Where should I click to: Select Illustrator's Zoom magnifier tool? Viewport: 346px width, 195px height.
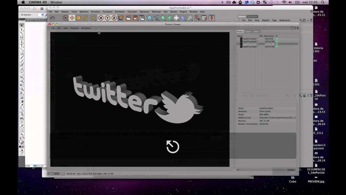coord(22,134)
